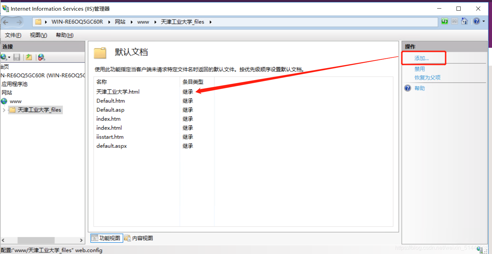The image size is (492, 254).
Task: Click the 恢复为父项 action link
Action: click(428, 78)
